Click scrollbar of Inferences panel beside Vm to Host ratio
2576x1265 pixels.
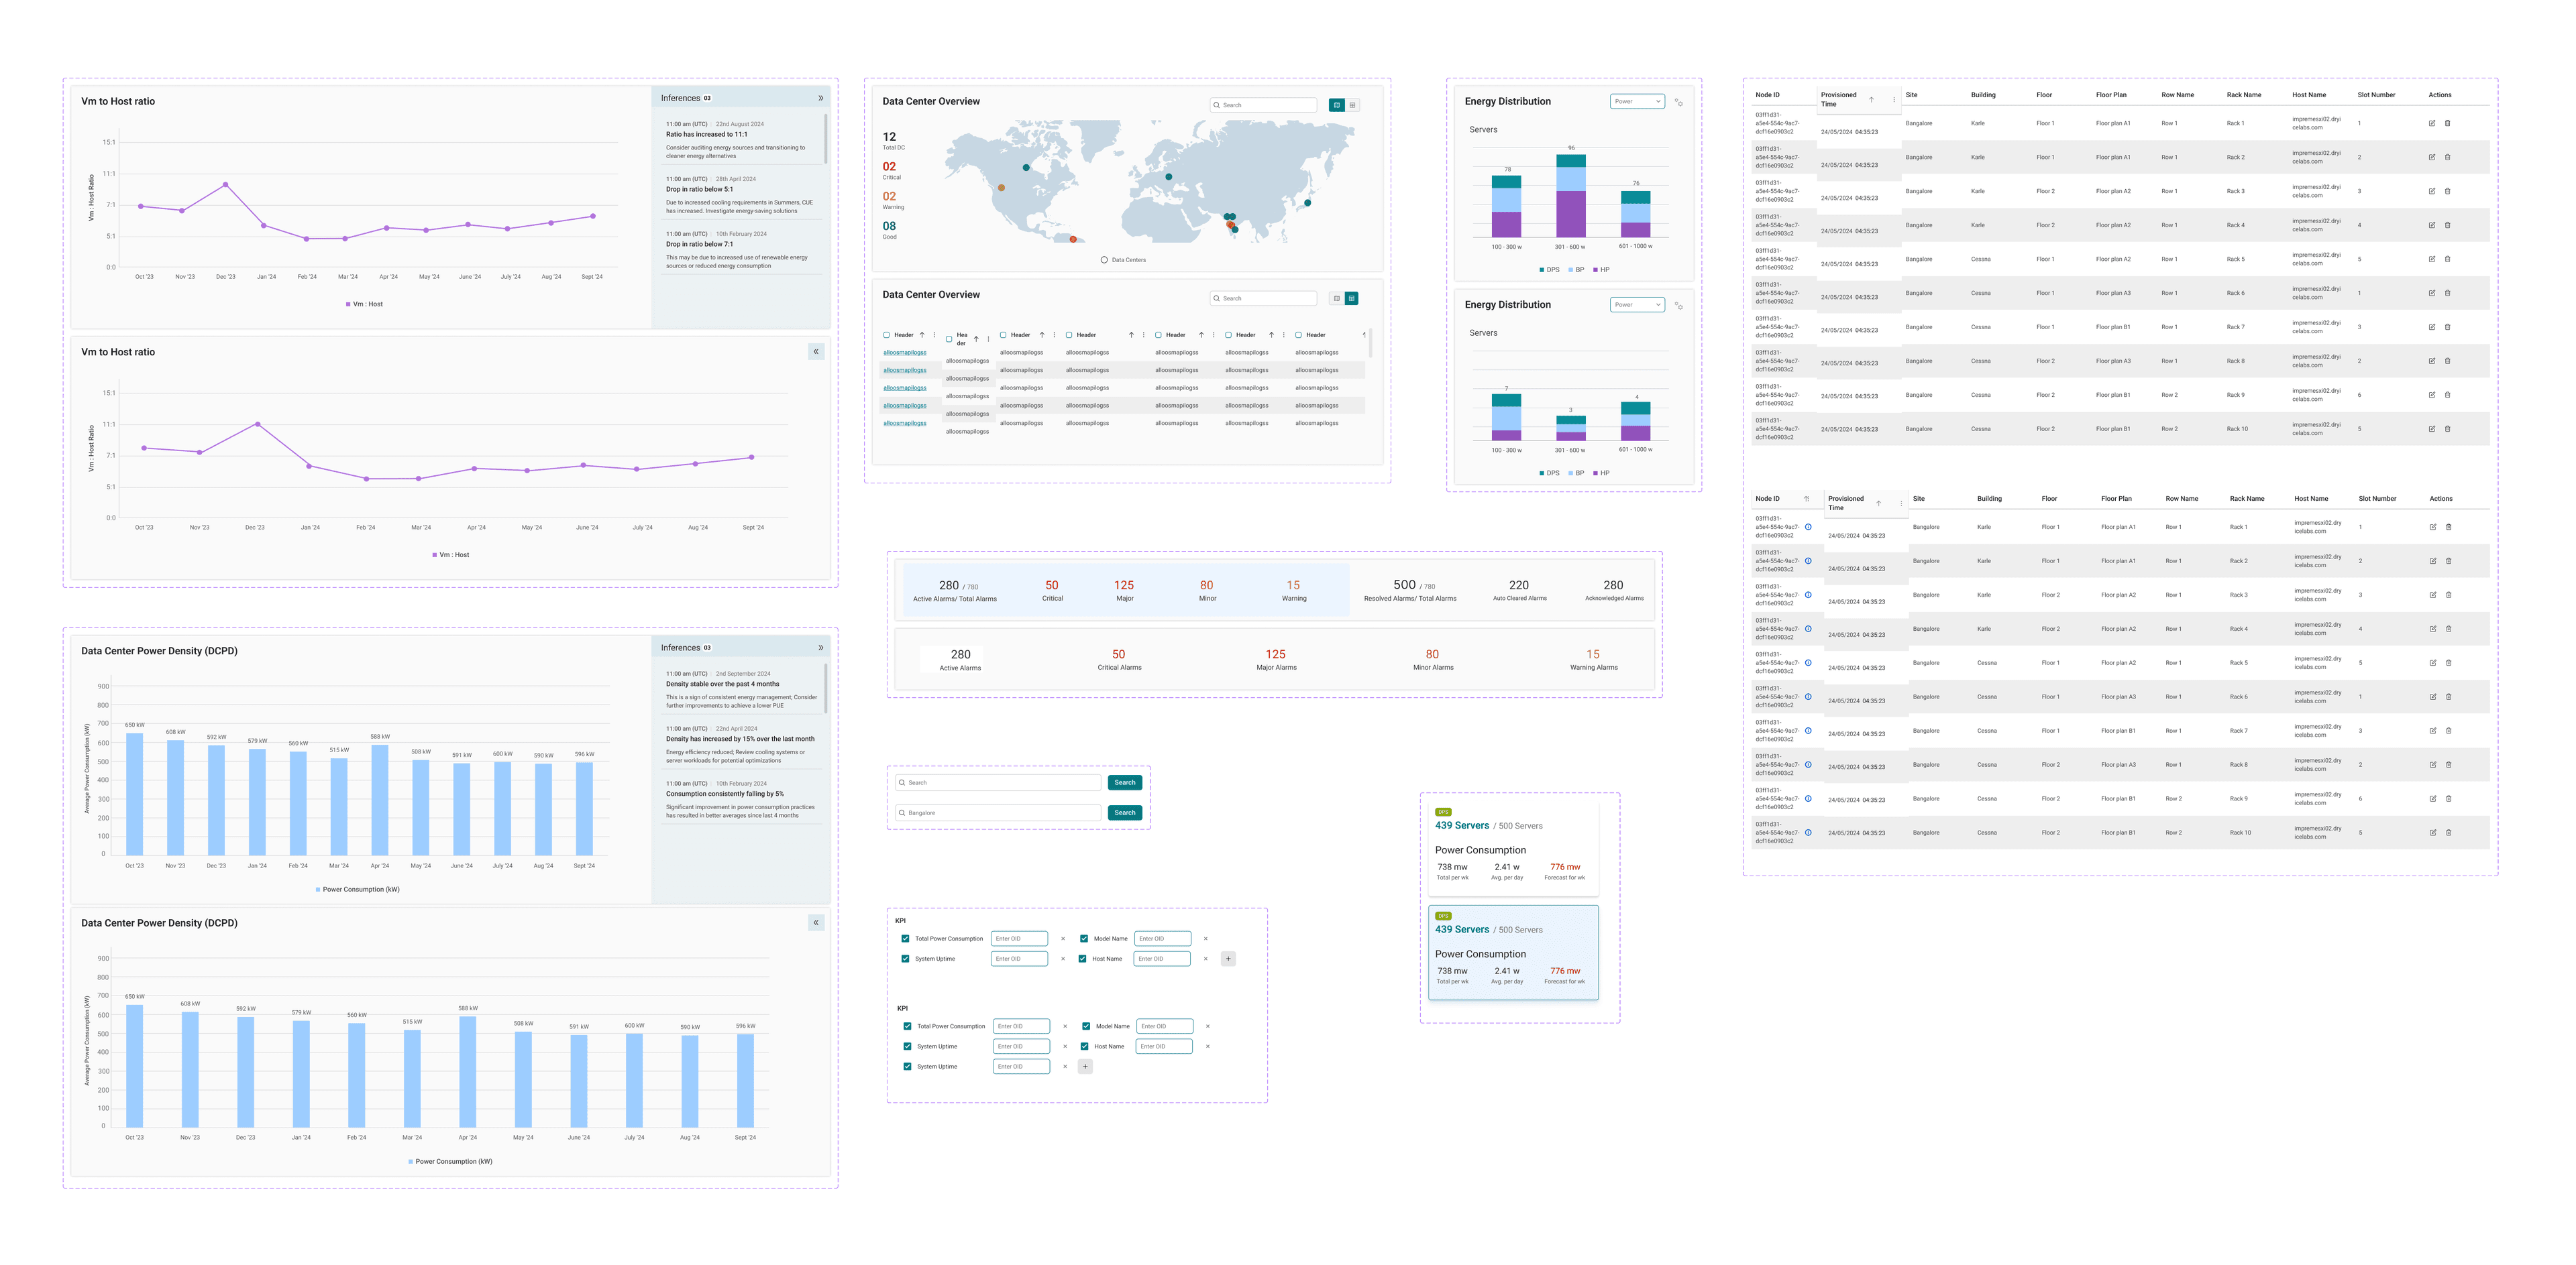point(825,139)
